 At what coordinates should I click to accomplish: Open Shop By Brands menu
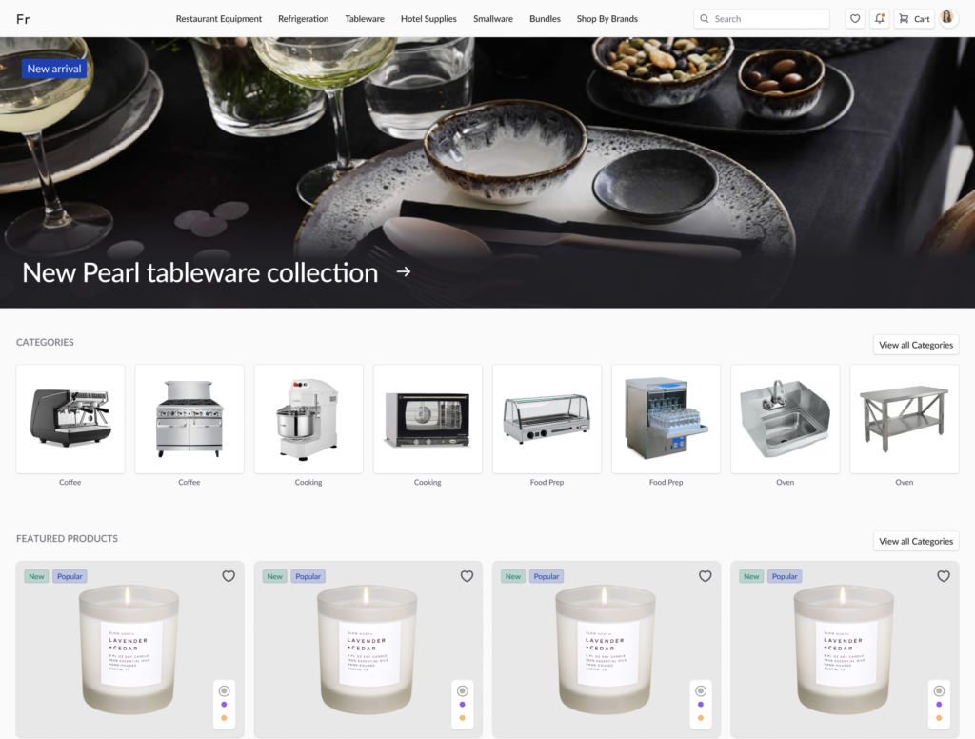pyautogui.click(x=607, y=19)
